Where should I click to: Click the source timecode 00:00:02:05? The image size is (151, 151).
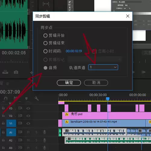tap(14, 53)
